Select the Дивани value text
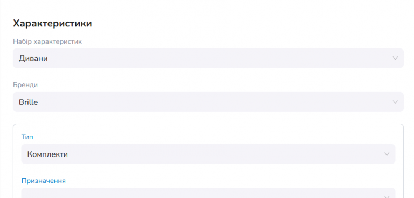Screen dimensions: 414x198 coord(33,58)
